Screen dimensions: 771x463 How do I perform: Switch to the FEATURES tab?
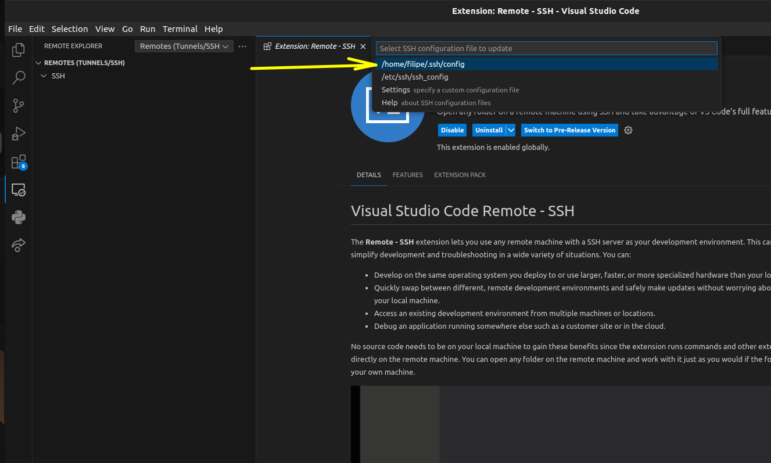click(408, 175)
